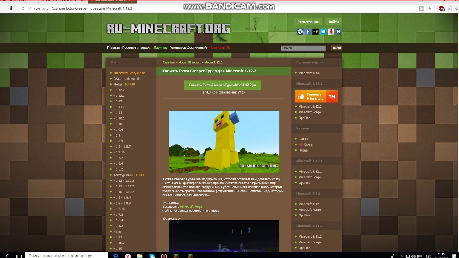Click the thumbs-up Сервера Minecraft banner
This screenshot has width=459, height=258.
click(316, 96)
